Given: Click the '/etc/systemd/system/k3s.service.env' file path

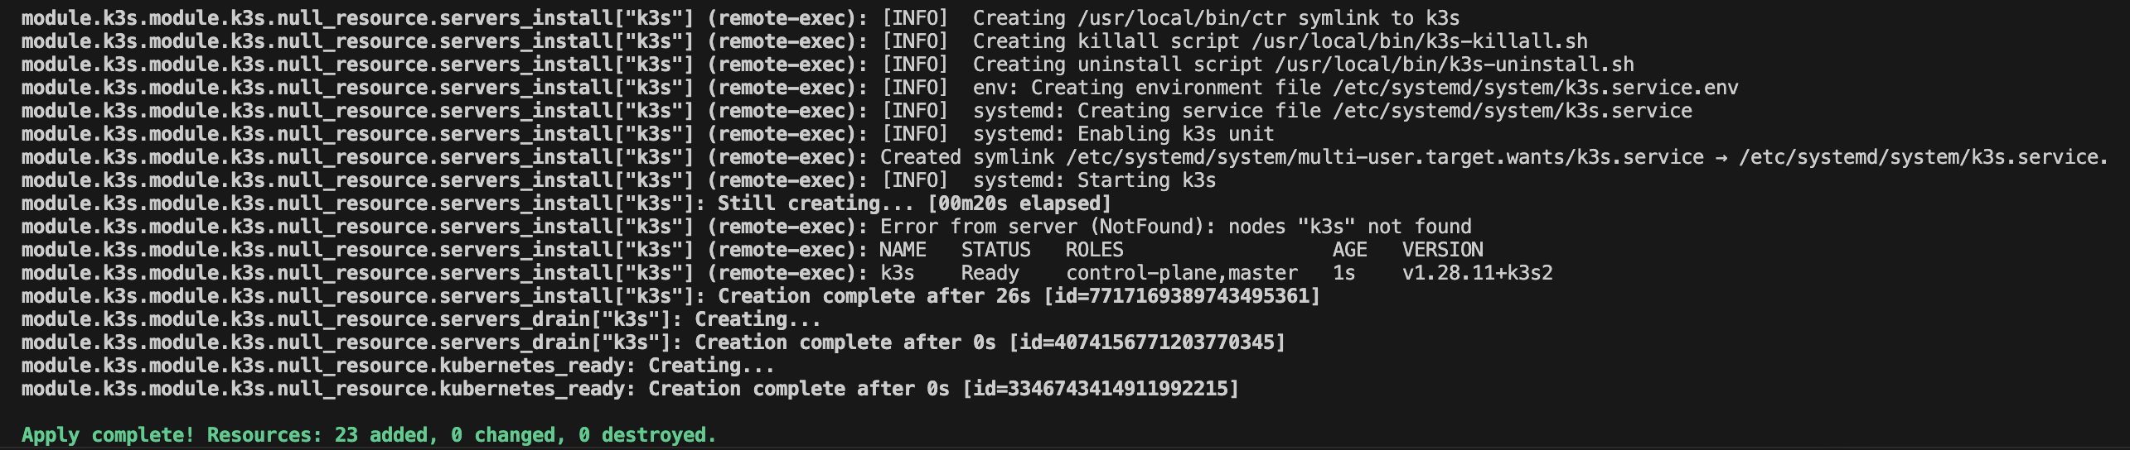Looking at the screenshot, I should 1536,88.
